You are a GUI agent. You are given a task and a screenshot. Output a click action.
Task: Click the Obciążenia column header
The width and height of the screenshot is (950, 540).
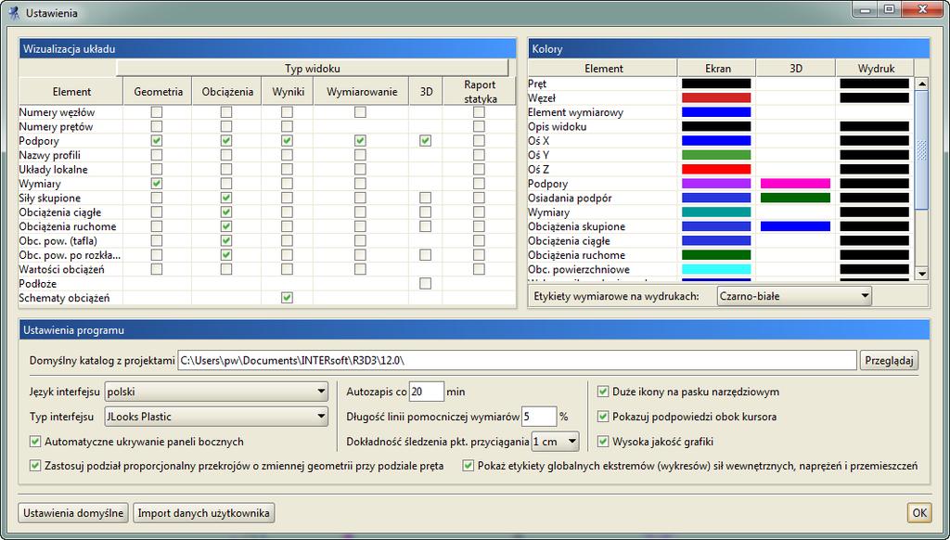click(x=226, y=92)
